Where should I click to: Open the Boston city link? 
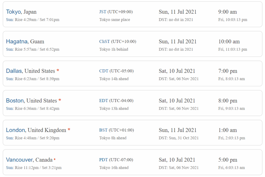click(15, 100)
